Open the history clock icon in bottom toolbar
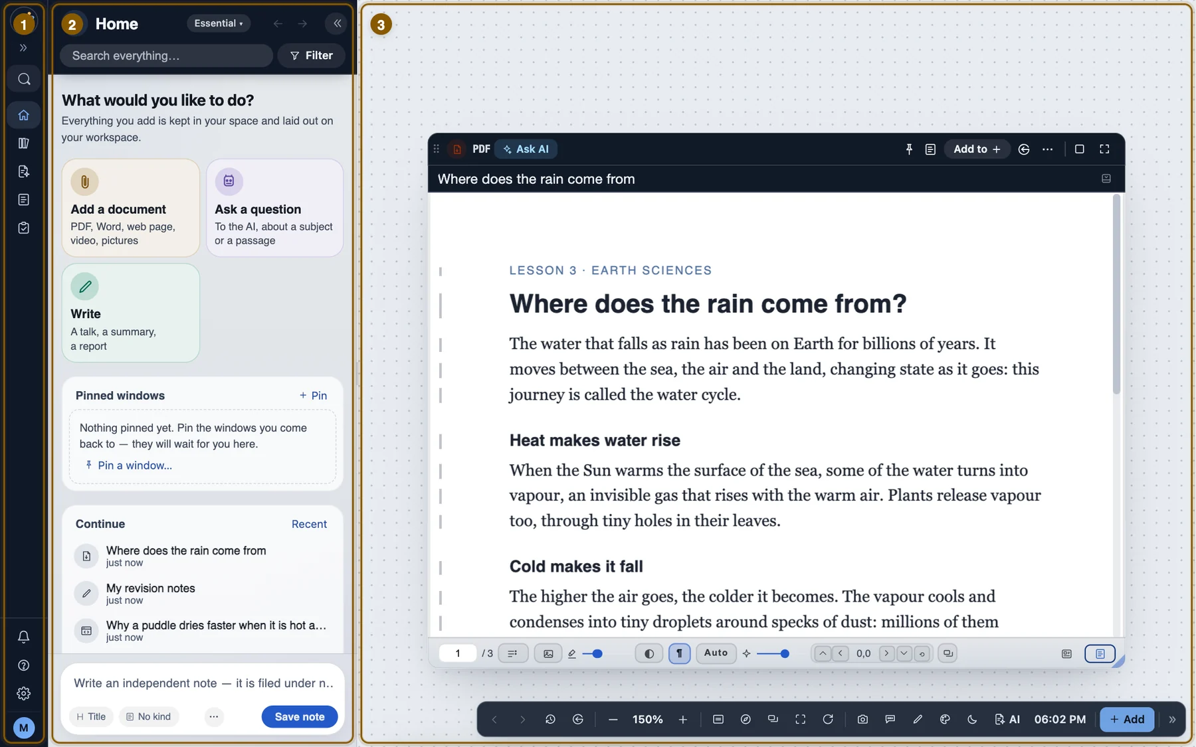This screenshot has width=1196, height=747. point(550,719)
